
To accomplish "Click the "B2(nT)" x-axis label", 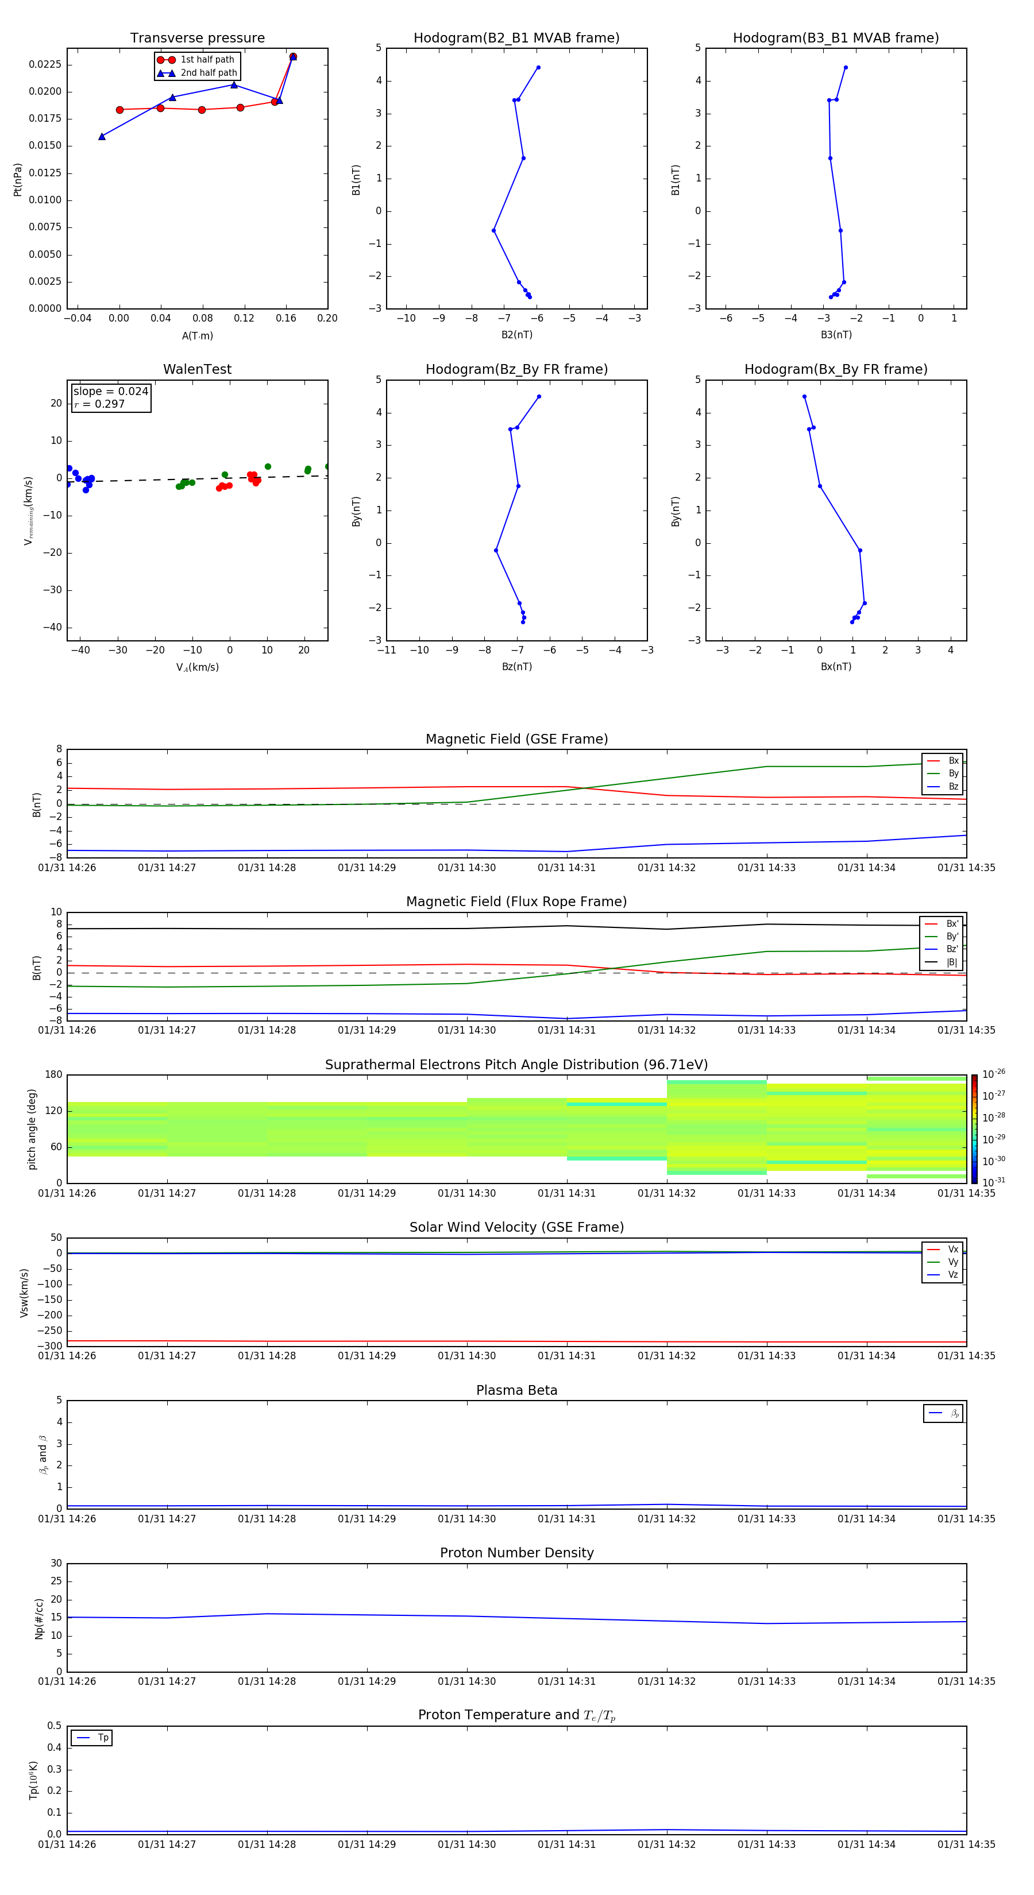I will pos(516,335).
